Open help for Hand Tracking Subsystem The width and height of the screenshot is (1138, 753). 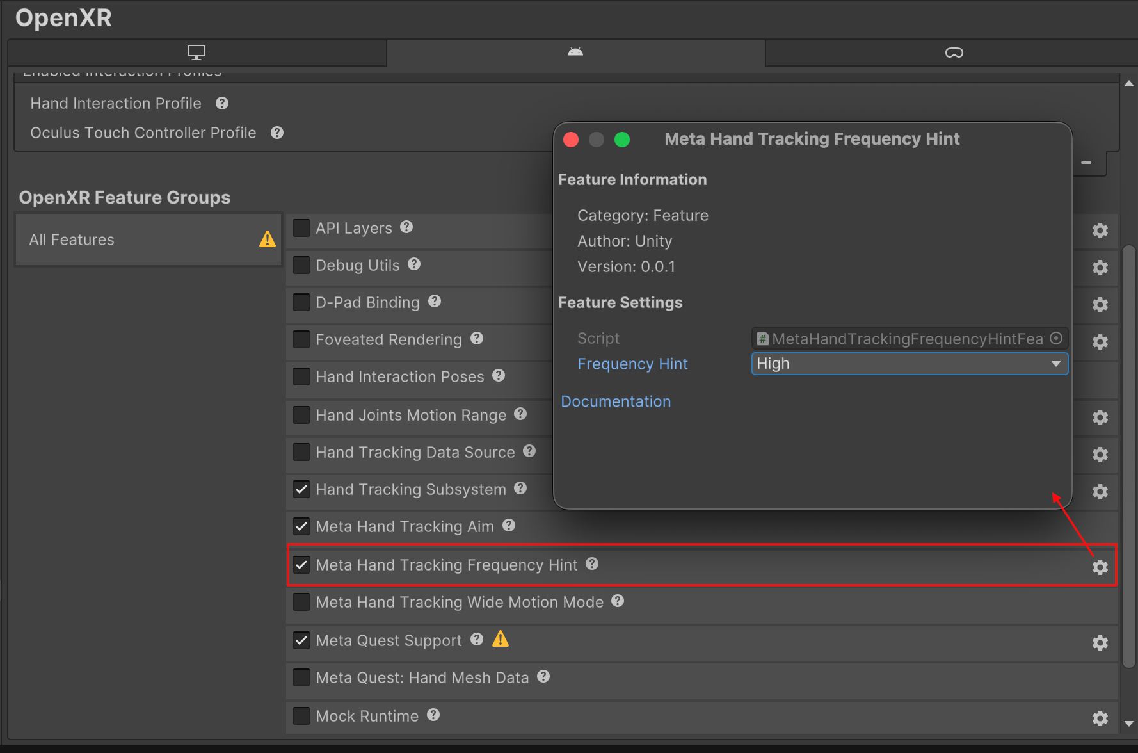coord(520,488)
